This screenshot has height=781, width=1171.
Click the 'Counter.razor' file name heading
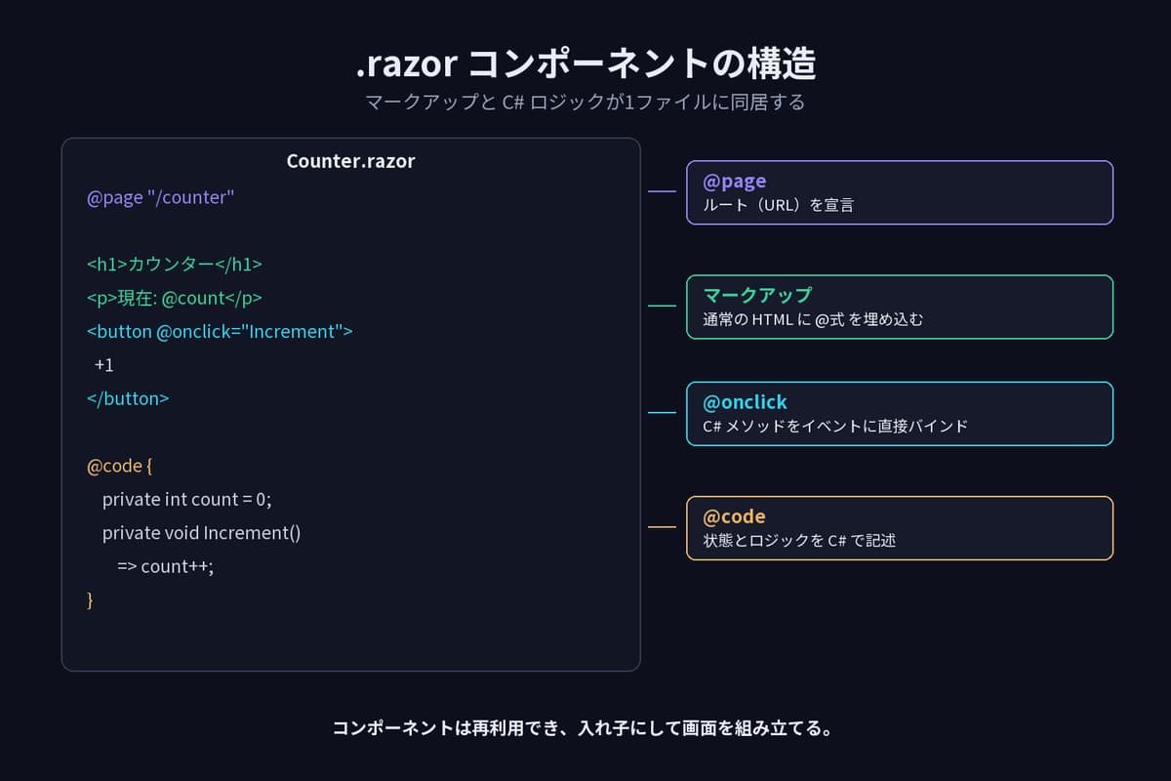click(x=350, y=161)
